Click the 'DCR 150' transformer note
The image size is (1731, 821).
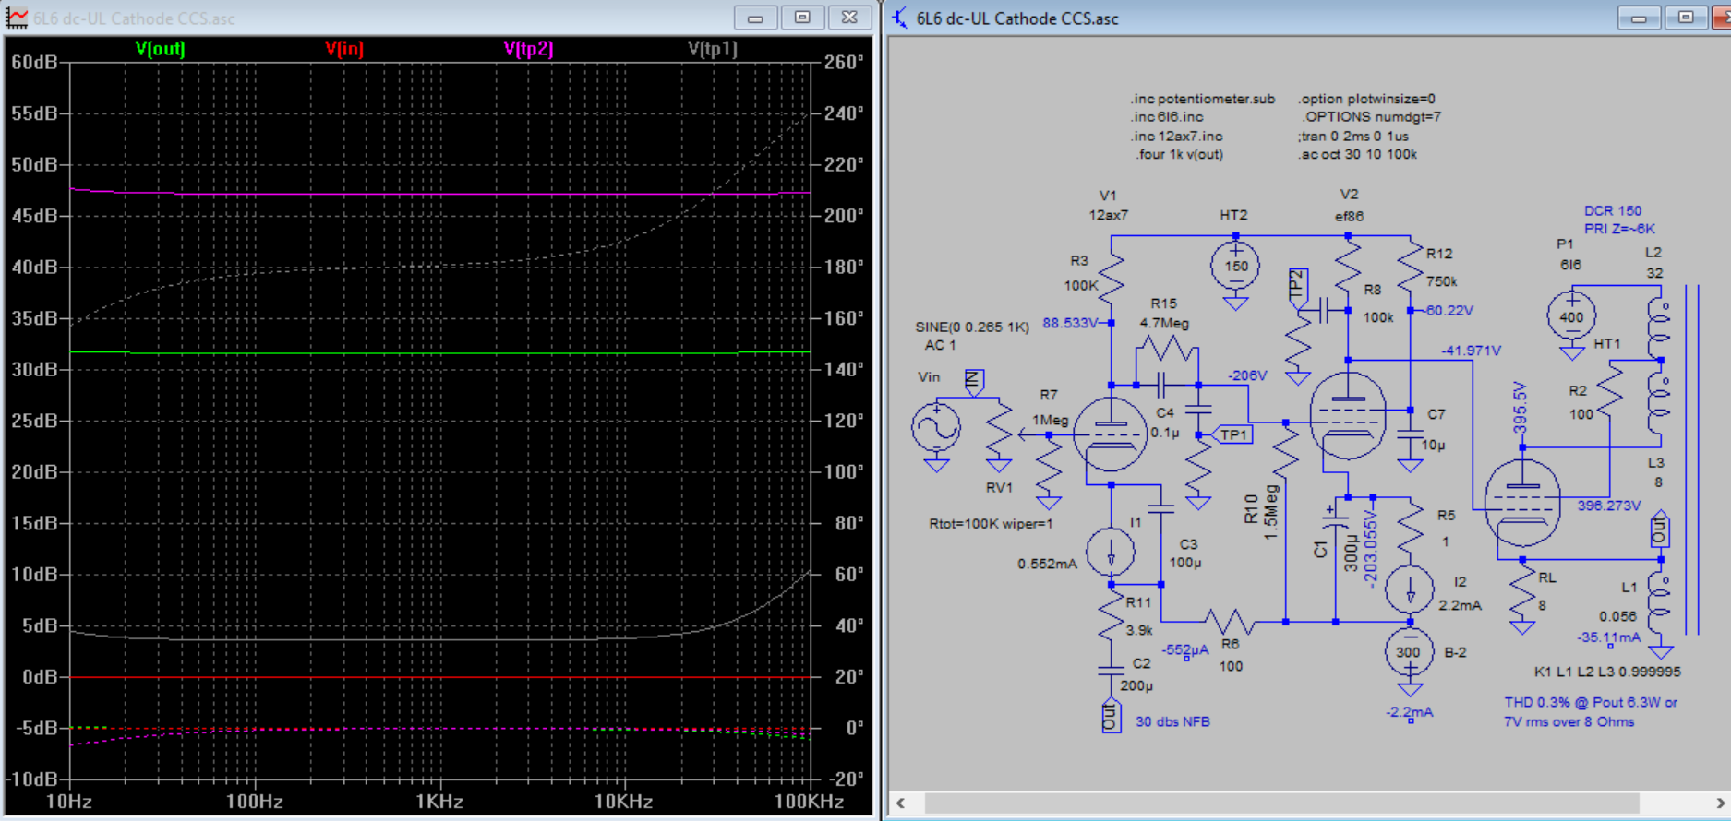(1612, 210)
